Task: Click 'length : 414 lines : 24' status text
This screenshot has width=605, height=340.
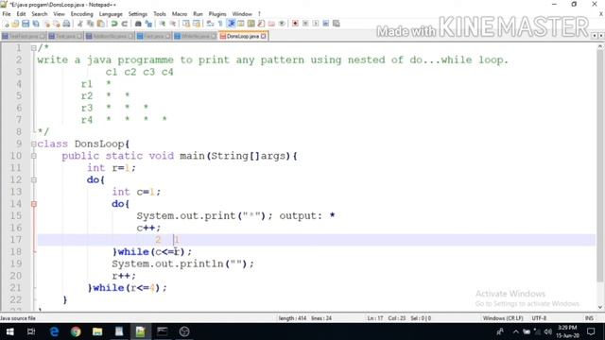Action: click(304, 318)
